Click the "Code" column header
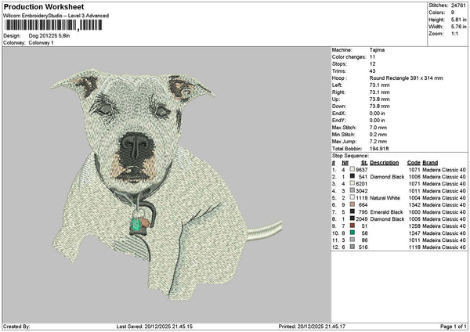The height and width of the screenshot is (332, 470). tap(414, 163)
